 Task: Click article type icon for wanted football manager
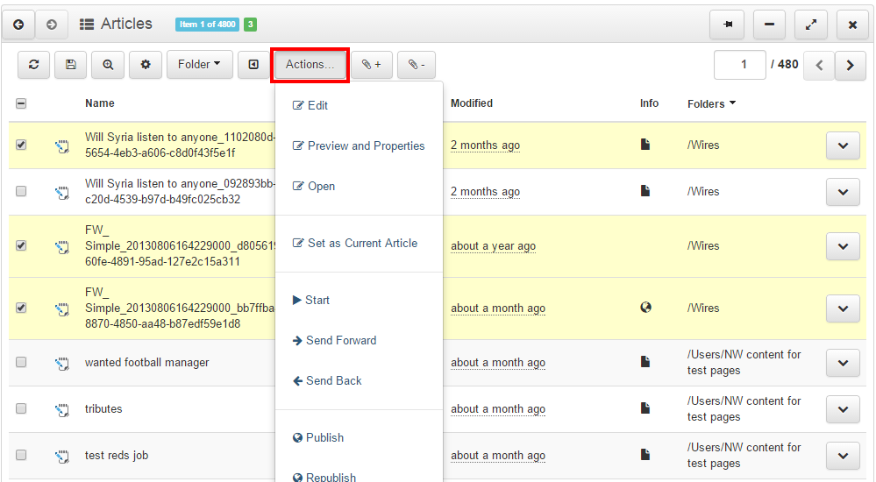62,364
